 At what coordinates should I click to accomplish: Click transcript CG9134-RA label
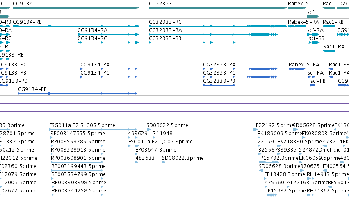92,30
